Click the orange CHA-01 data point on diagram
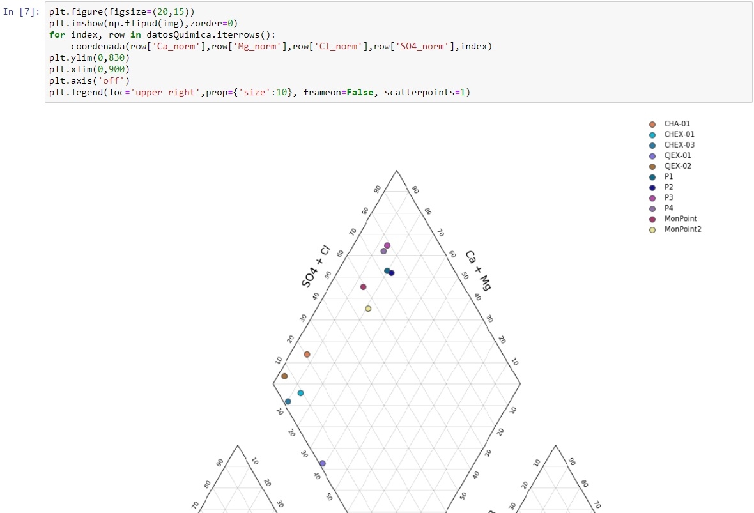The height and width of the screenshot is (513, 754). tap(307, 355)
